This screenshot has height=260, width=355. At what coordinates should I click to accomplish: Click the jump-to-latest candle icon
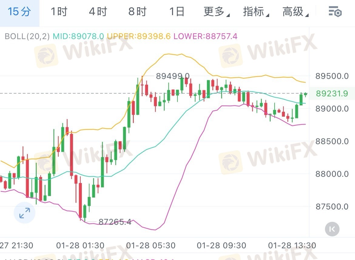click(x=332, y=229)
